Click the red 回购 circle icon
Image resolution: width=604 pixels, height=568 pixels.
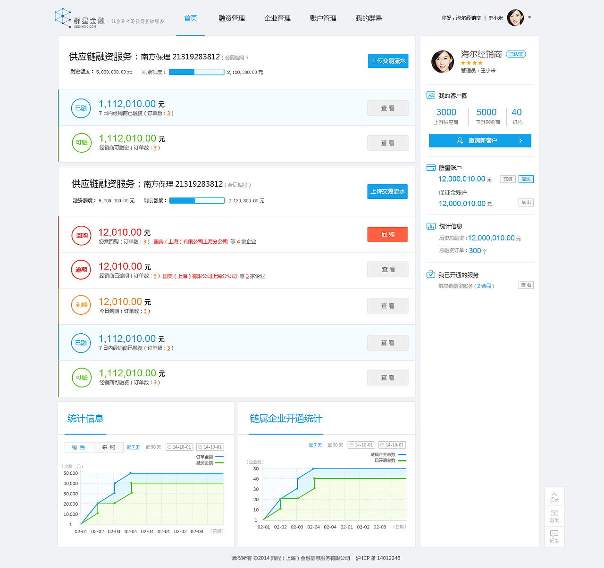[81, 235]
